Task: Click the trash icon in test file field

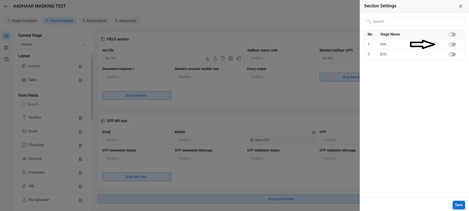Action: [x=223, y=58]
